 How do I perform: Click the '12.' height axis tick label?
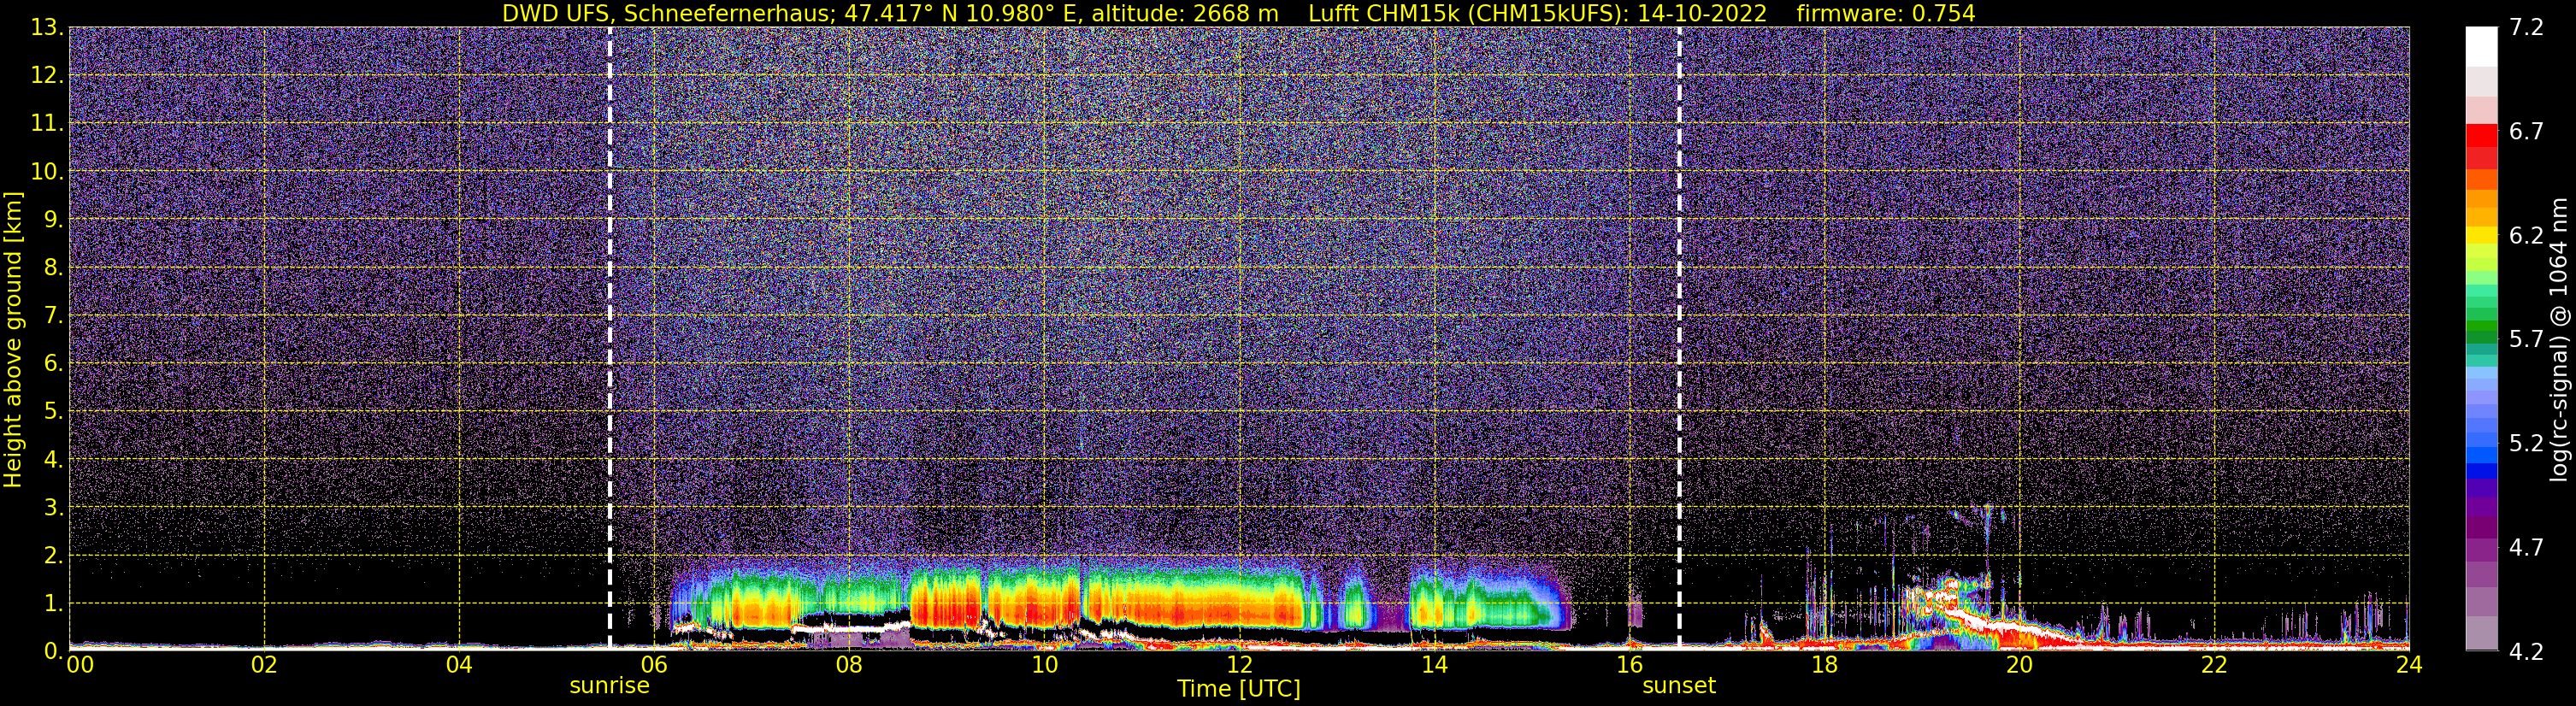[47, 76]
